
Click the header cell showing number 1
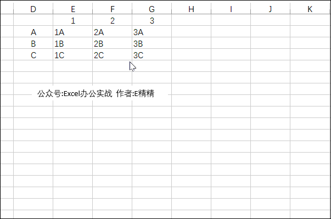(72, 21)
